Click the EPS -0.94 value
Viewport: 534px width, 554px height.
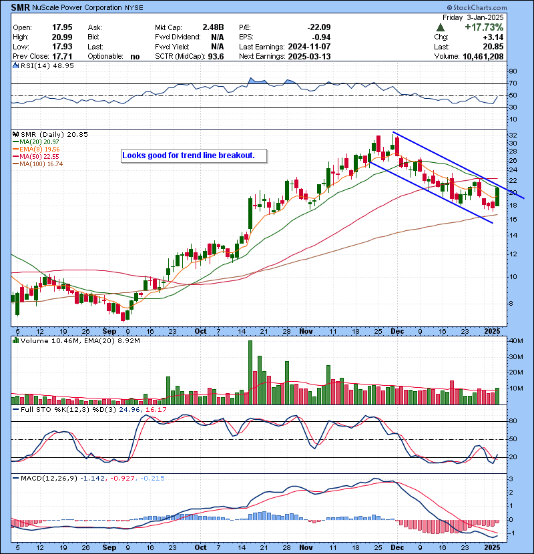coord(321,37)
